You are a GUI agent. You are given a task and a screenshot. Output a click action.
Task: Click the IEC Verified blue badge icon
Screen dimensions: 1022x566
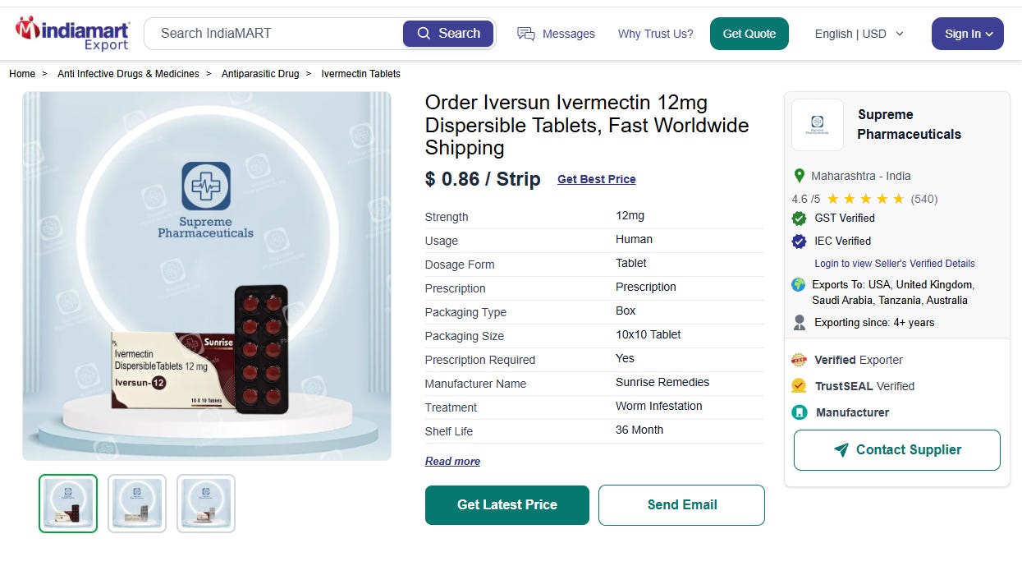tap(799, 241)
